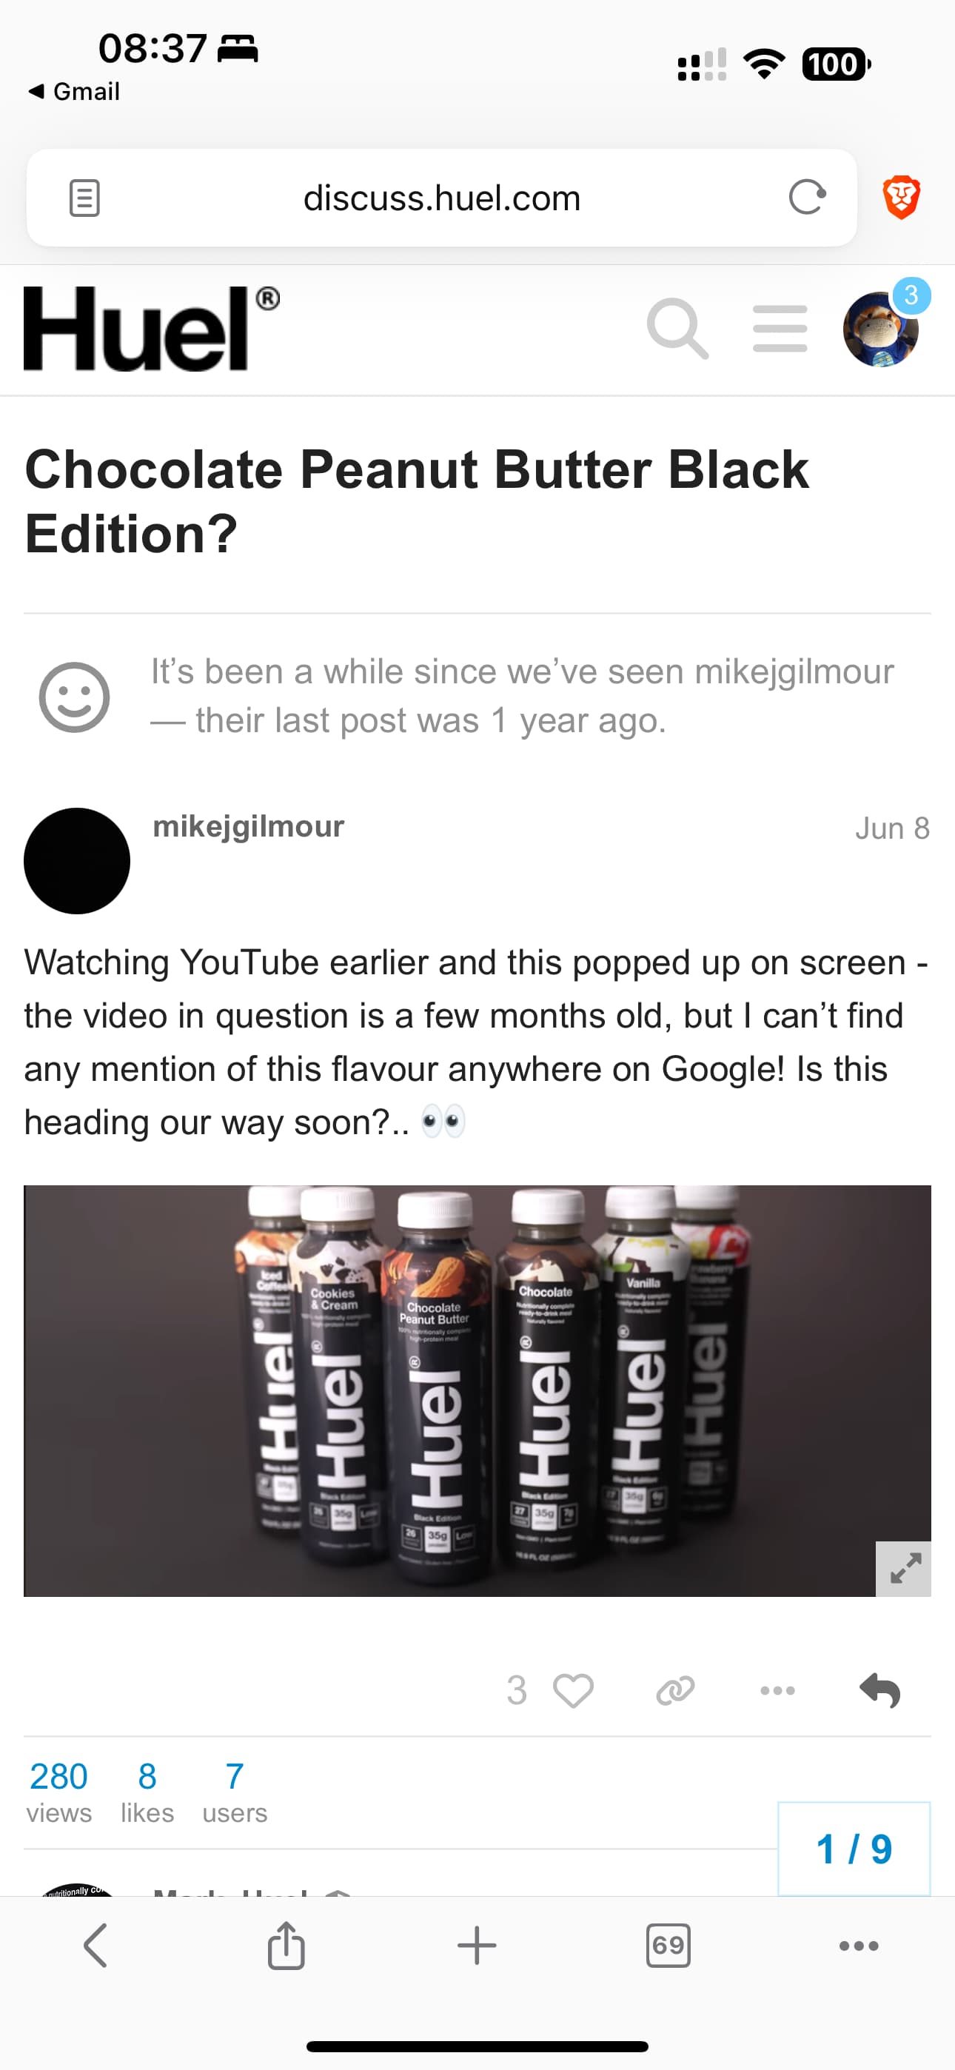The width and height of the screenshot is (955, 2070).
Task: Open a new tab with plus
Action: [477, 1946]
